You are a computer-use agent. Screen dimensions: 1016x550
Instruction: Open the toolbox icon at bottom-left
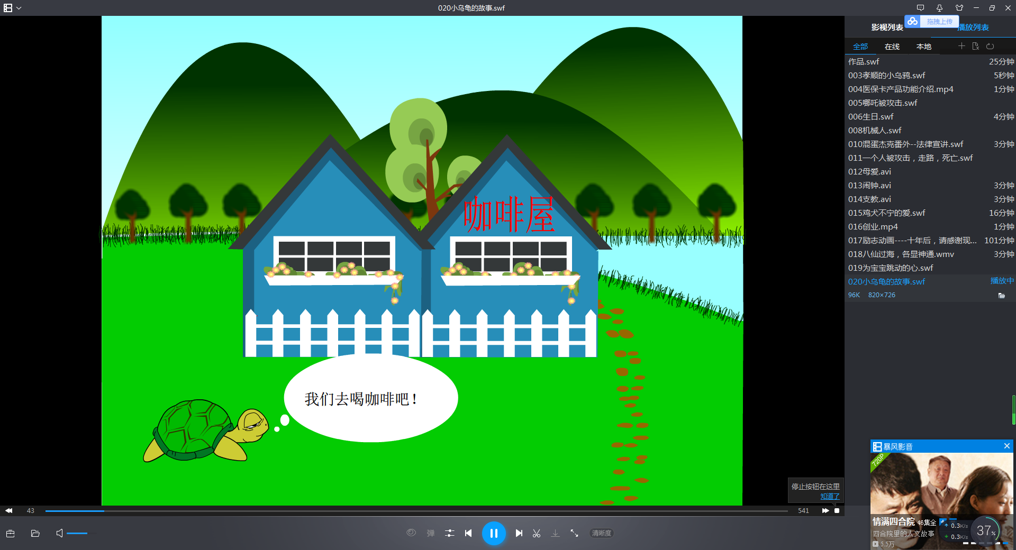10,533
